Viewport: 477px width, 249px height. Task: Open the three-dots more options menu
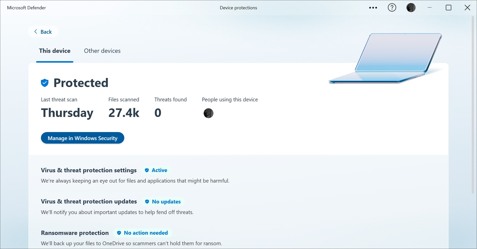pyautogui.click(x=373, y=8)
